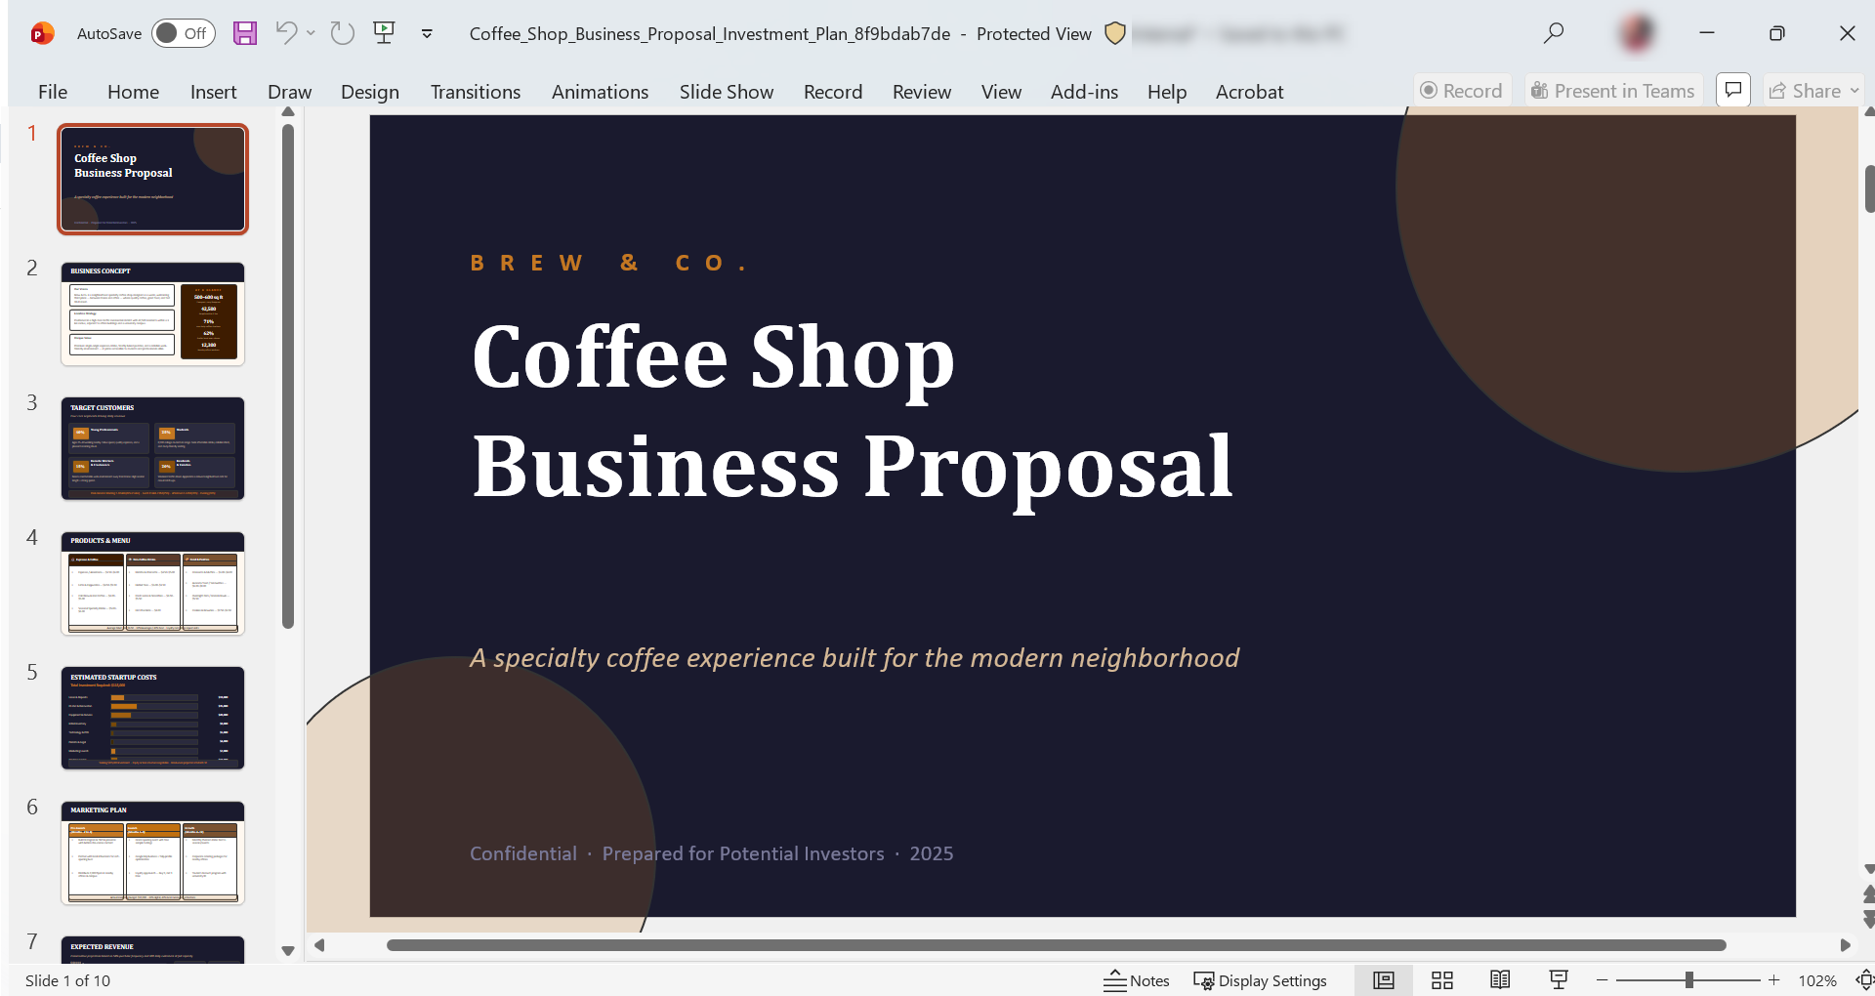Click the user account avatar

(x=1638, y=33)
